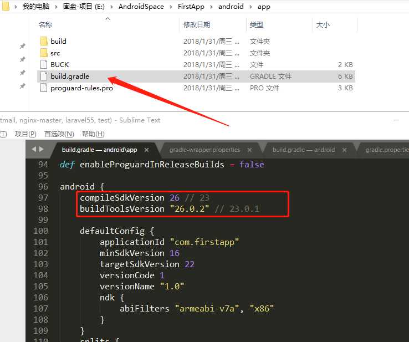Minimize the Sublime Text window
Viewport: 409px width, 342px height.
tap(396, 120)
